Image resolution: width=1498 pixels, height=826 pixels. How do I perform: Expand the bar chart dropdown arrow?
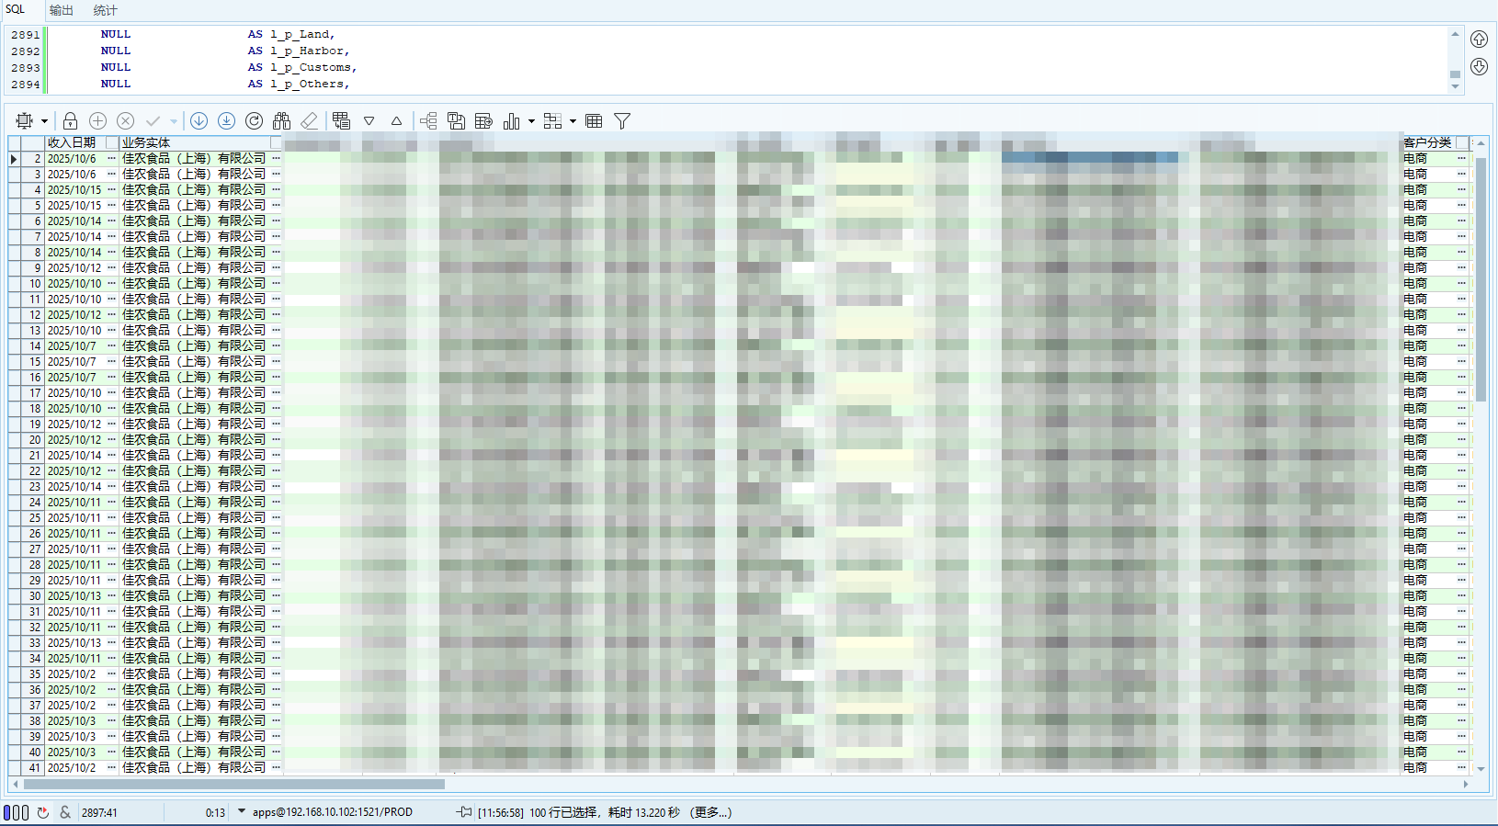pyautogui.click(x=531, y=121)
